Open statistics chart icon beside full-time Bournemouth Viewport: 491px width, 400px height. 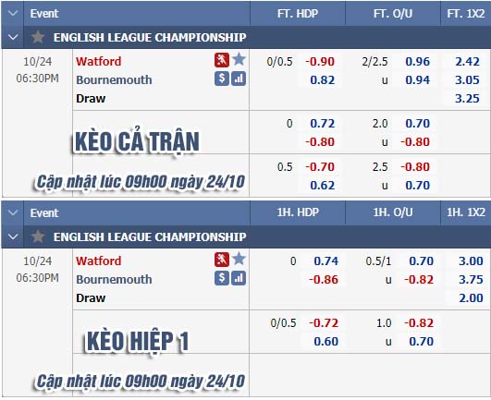pyautogui.click(x=239, y=79)
